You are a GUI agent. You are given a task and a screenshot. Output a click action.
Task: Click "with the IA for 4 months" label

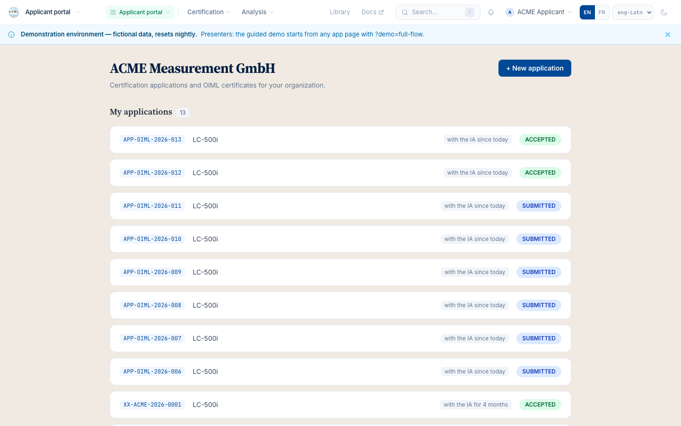pos(476,405)
